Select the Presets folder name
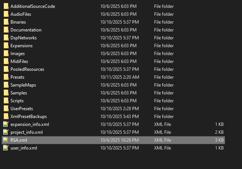This screenshot has height=169, width=242. coord(17,77)
